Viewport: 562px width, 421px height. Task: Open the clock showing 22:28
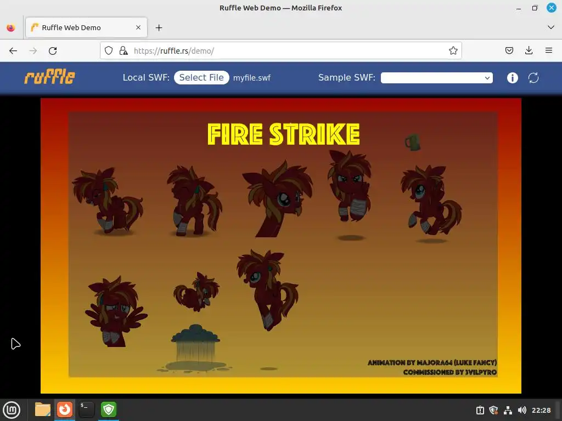(x=541, y=410)
